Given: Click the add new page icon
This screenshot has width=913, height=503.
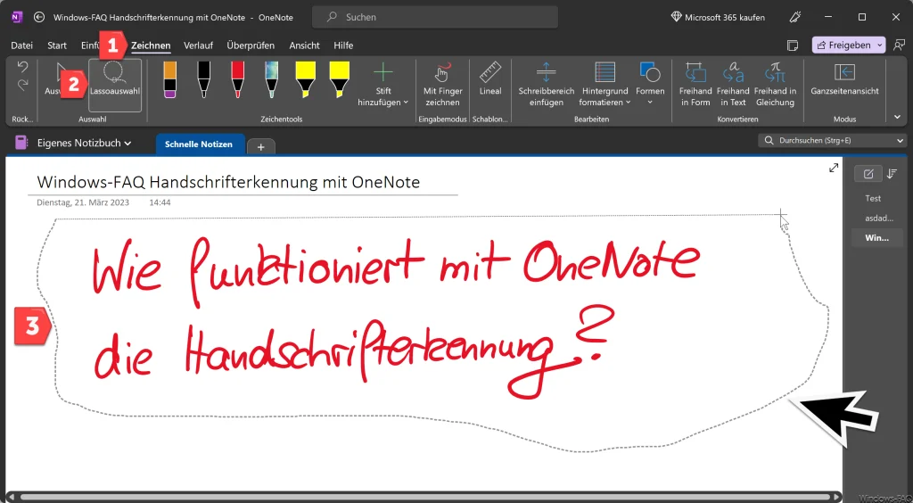Looking at the screenshot, I should (x=868, y=174).
